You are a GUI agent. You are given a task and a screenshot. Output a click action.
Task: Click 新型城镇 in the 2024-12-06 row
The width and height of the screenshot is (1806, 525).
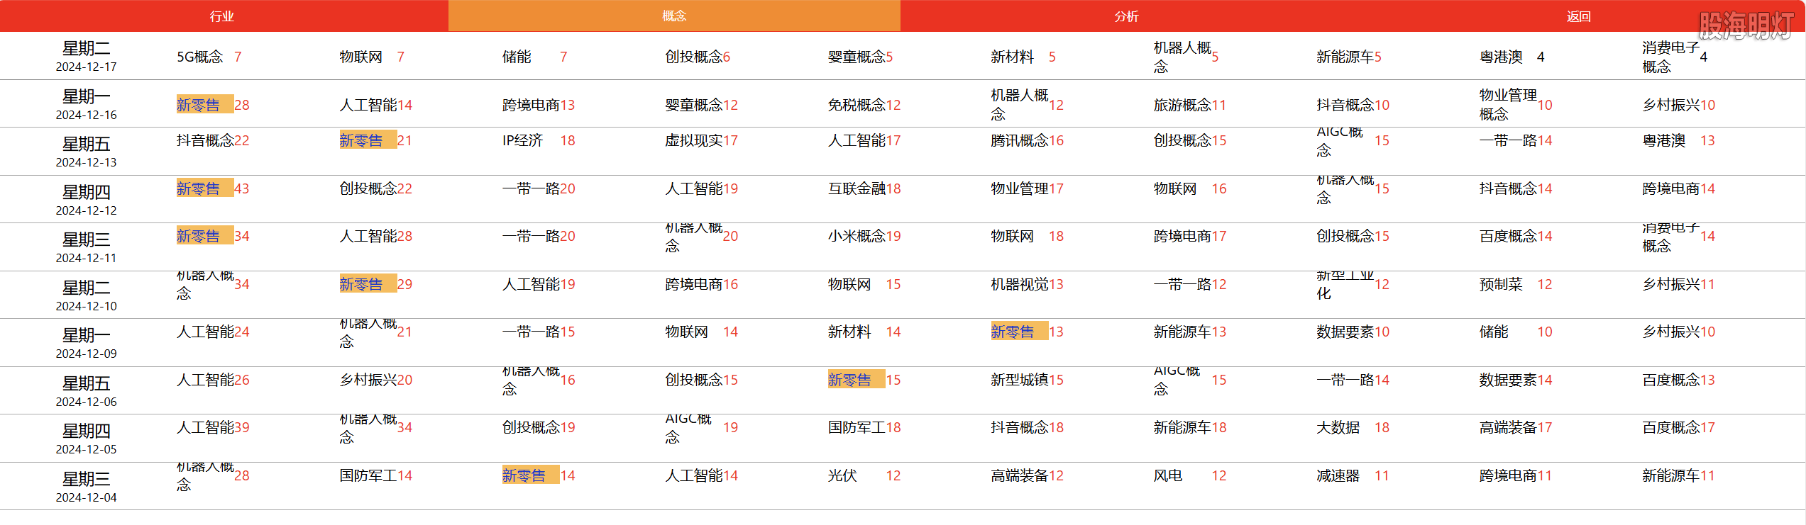click(x=1019, y=380)
